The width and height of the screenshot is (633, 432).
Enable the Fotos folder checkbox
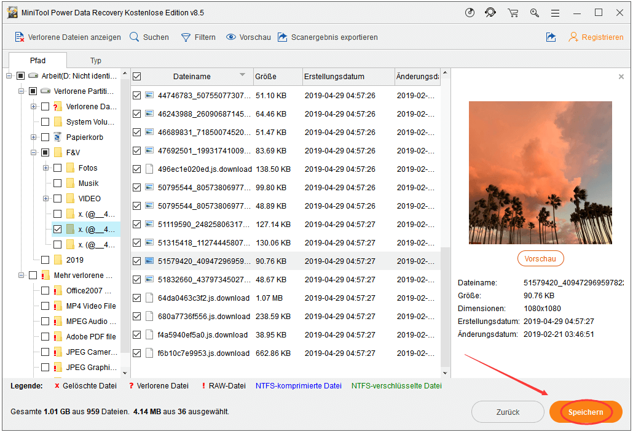57,168
